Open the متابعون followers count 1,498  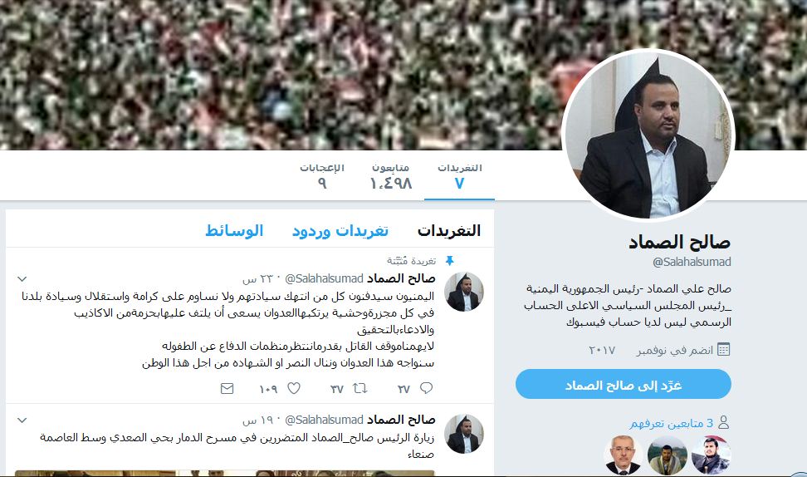[391, 176]
